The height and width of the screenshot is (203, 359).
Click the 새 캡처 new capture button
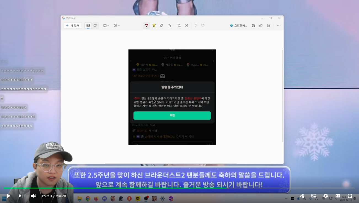tap(73, 26)
